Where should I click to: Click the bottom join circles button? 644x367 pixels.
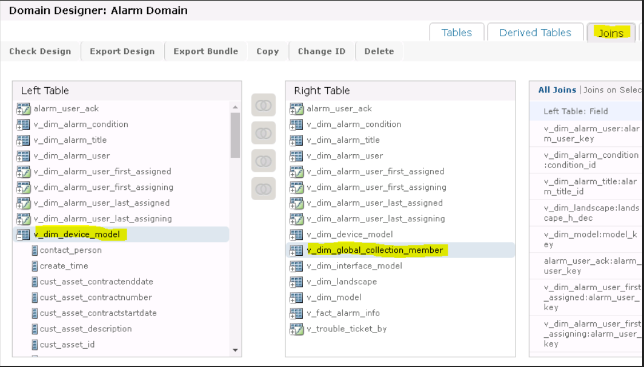click(x=263, y=189)
